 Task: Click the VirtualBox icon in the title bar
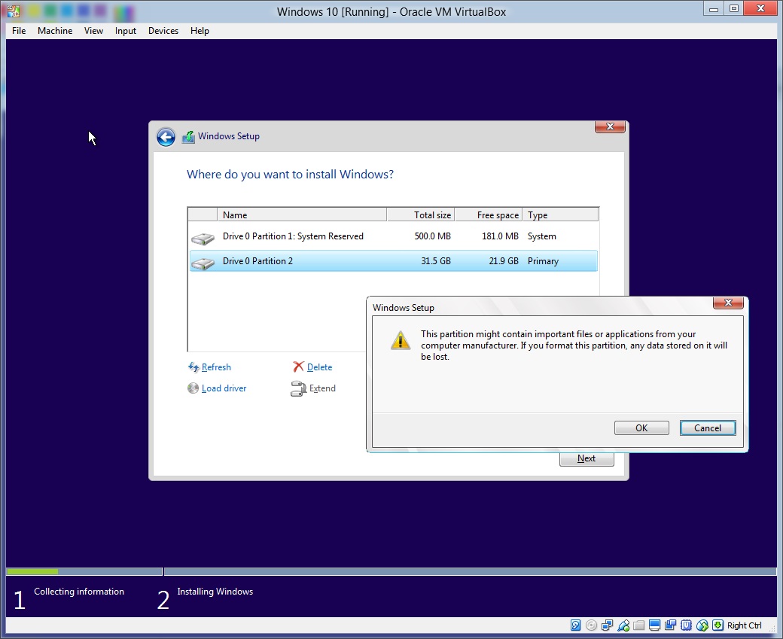pyautogui.click(x=14, y=11)
